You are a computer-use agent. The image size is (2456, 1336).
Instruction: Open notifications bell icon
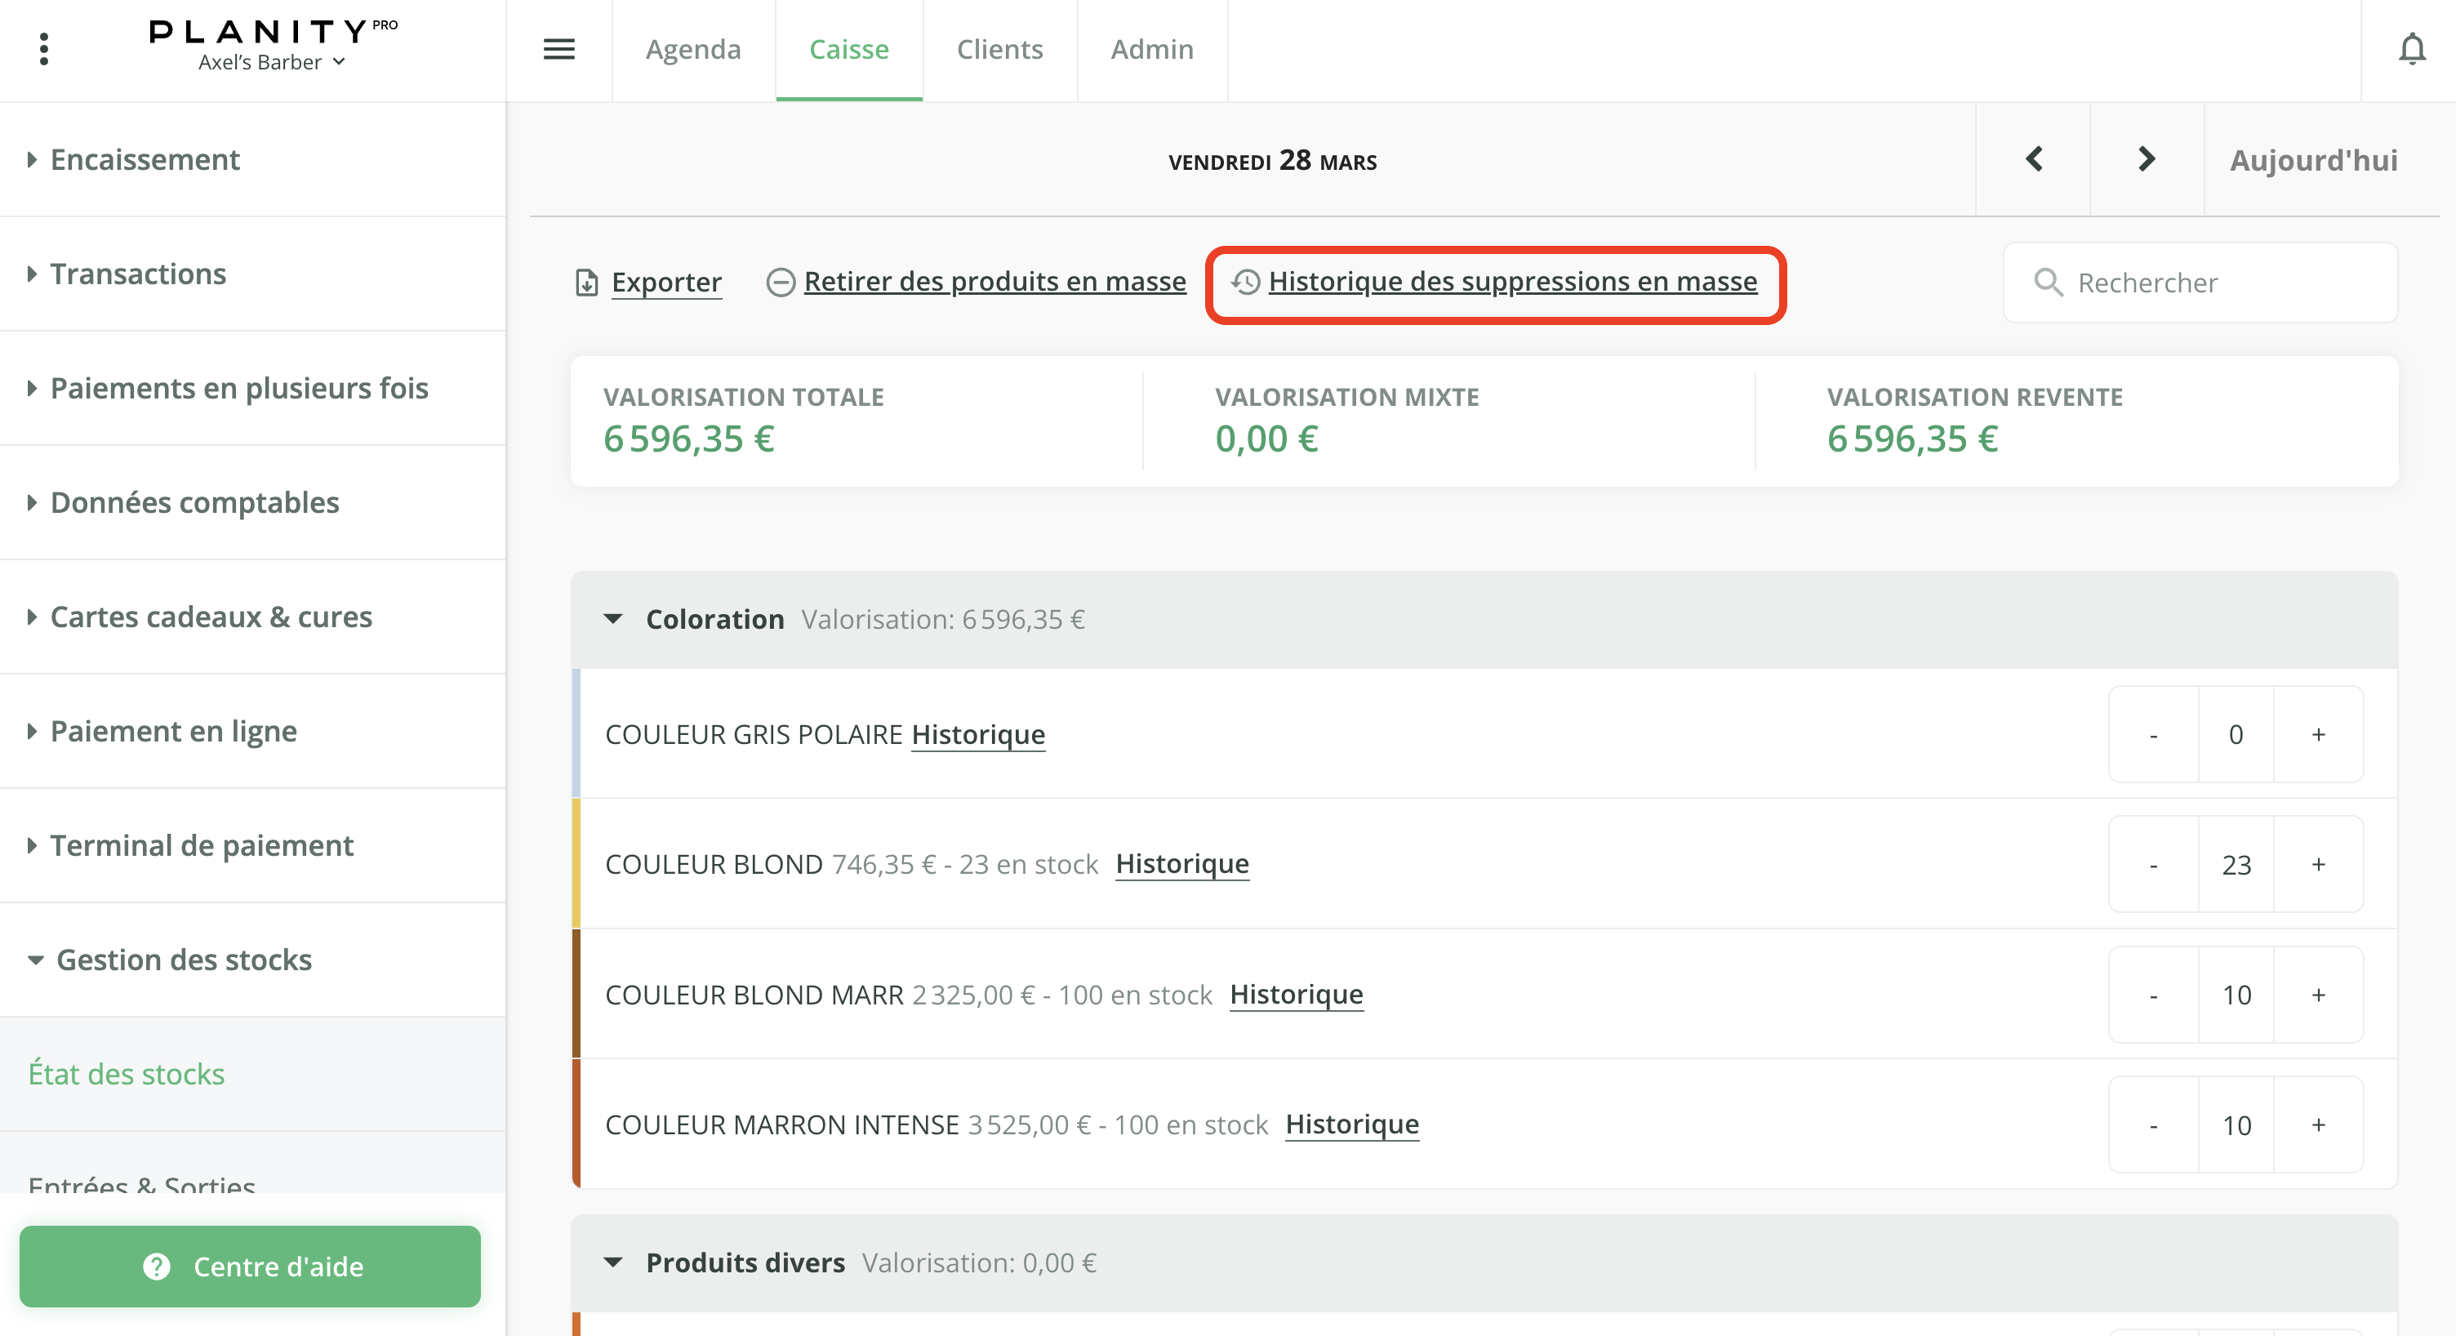2411,49
